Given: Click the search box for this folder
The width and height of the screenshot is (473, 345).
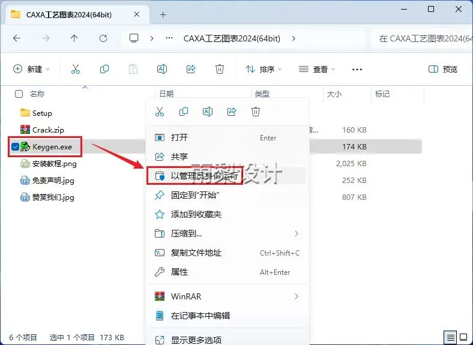Looking at the screenshot, I should [x=422, y=38].
